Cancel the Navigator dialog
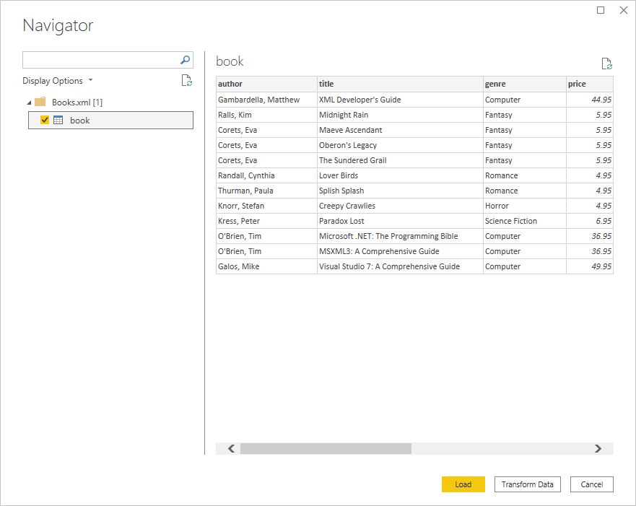The width and height of the screenshot is (636, 506). [591, 484]
